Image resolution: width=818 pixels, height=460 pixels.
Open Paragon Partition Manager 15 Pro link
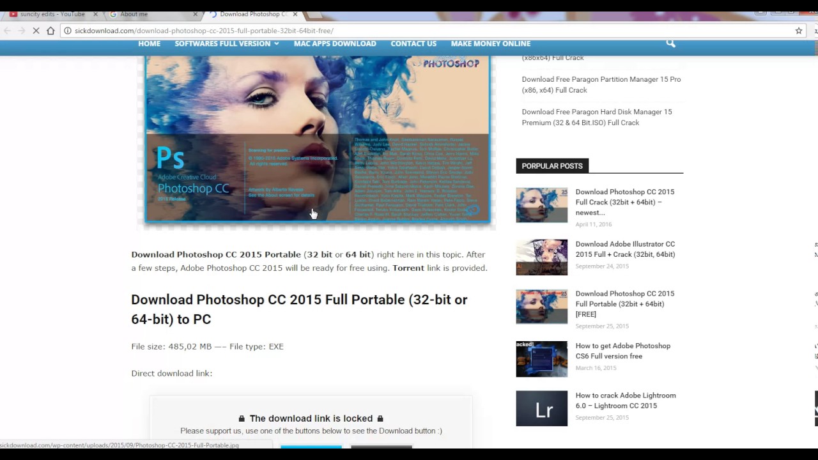(601, 84)
